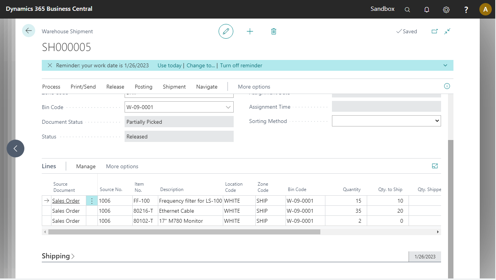Viewport: 496px width, 280px height.
Task: Click the Change to... link
Action: 201,65
